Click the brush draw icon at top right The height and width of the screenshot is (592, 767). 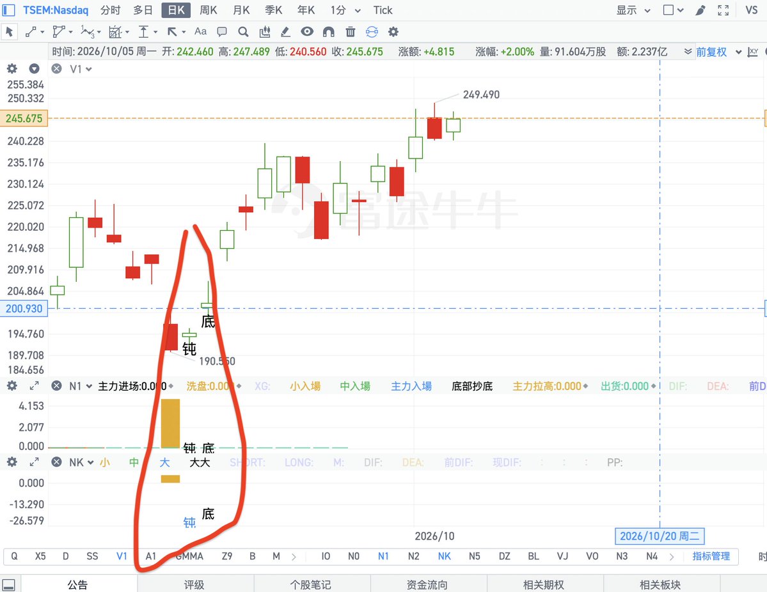click(700, 10)
